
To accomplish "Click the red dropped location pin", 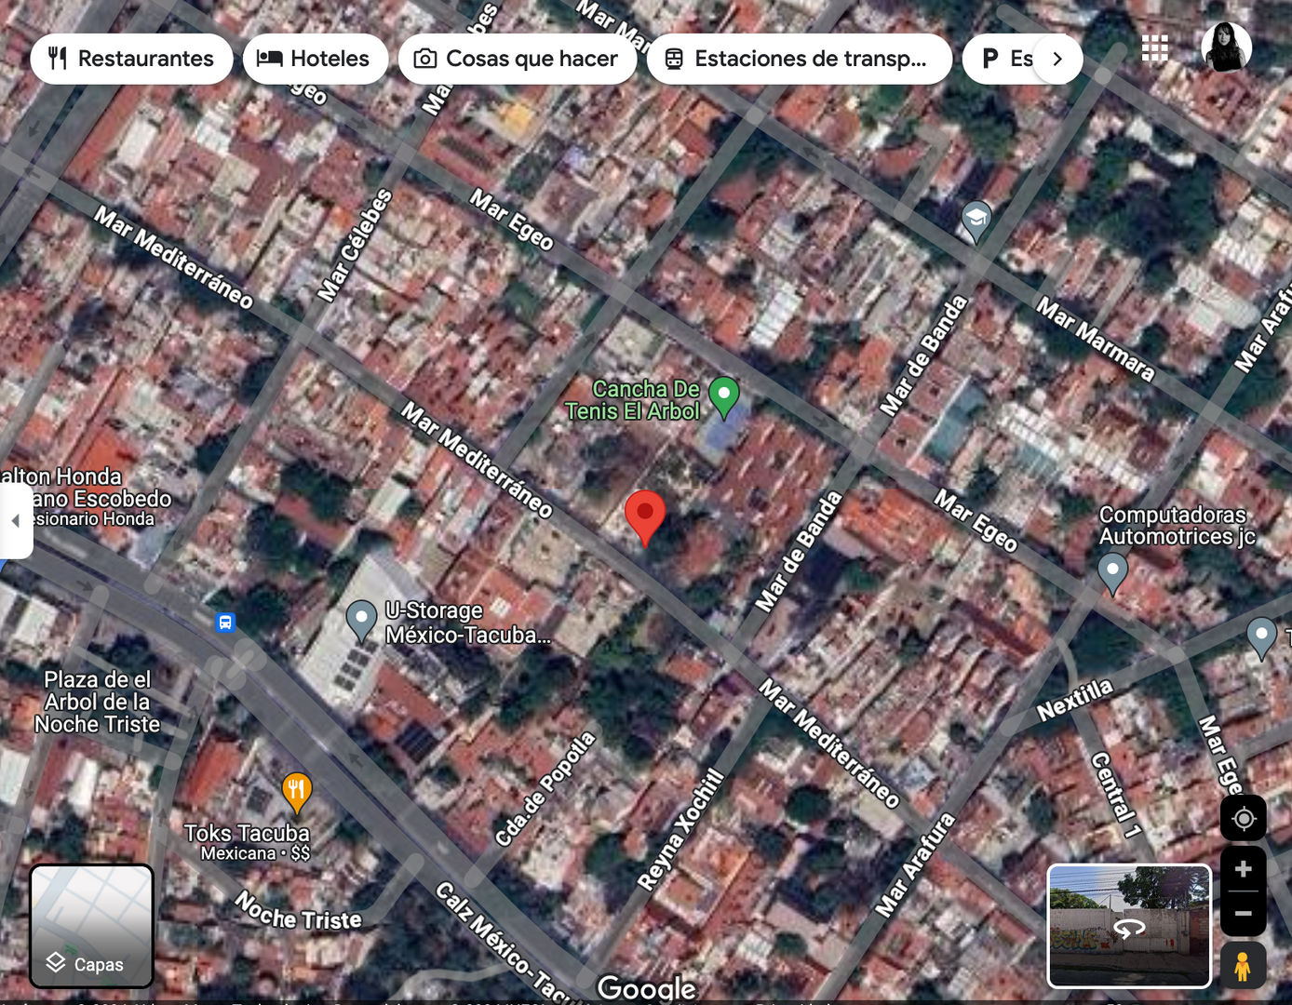I will [645, 519].
